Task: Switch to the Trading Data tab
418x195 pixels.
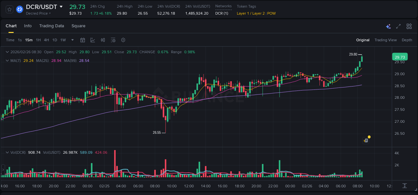Action: (51, 26)
